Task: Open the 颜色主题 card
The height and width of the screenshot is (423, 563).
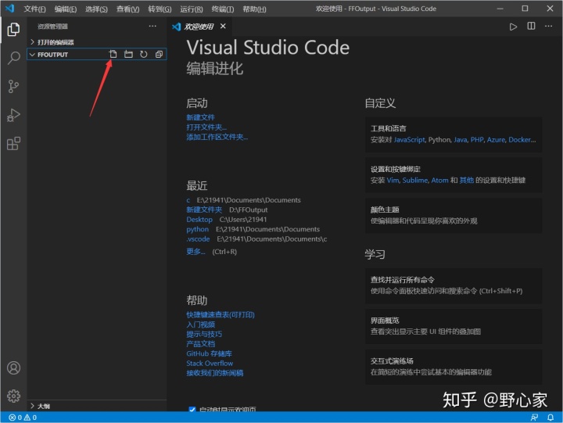Action: pyautogui.click(x=454, y=216)
